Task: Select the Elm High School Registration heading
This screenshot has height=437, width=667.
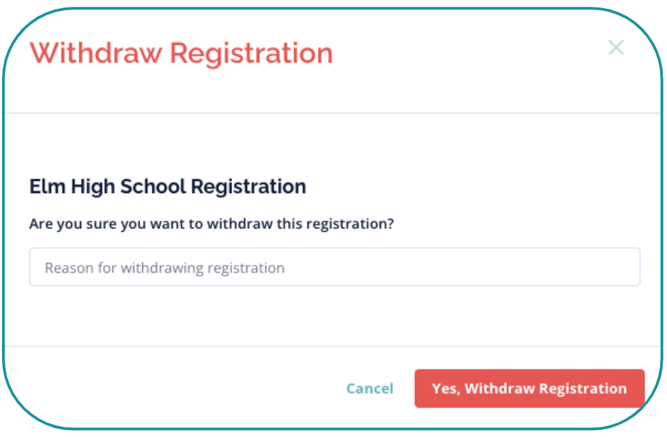Action: [x=167, y=186]
